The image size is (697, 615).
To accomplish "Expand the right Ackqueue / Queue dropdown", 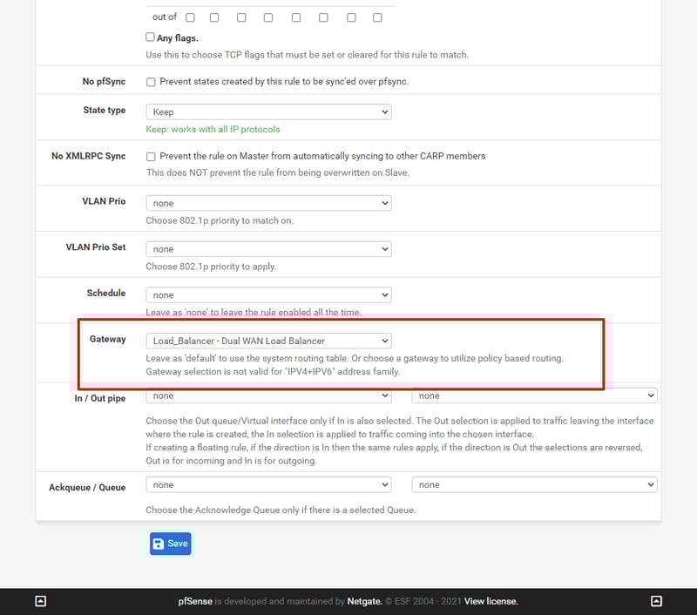I will click(534, 484).
